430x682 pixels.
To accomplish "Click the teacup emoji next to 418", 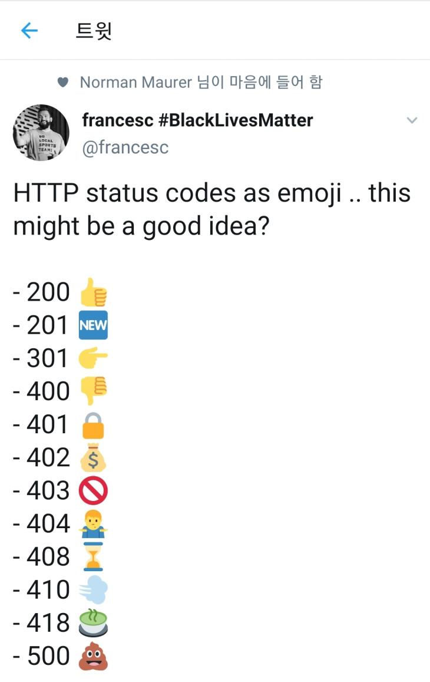I will pos(93,622).
